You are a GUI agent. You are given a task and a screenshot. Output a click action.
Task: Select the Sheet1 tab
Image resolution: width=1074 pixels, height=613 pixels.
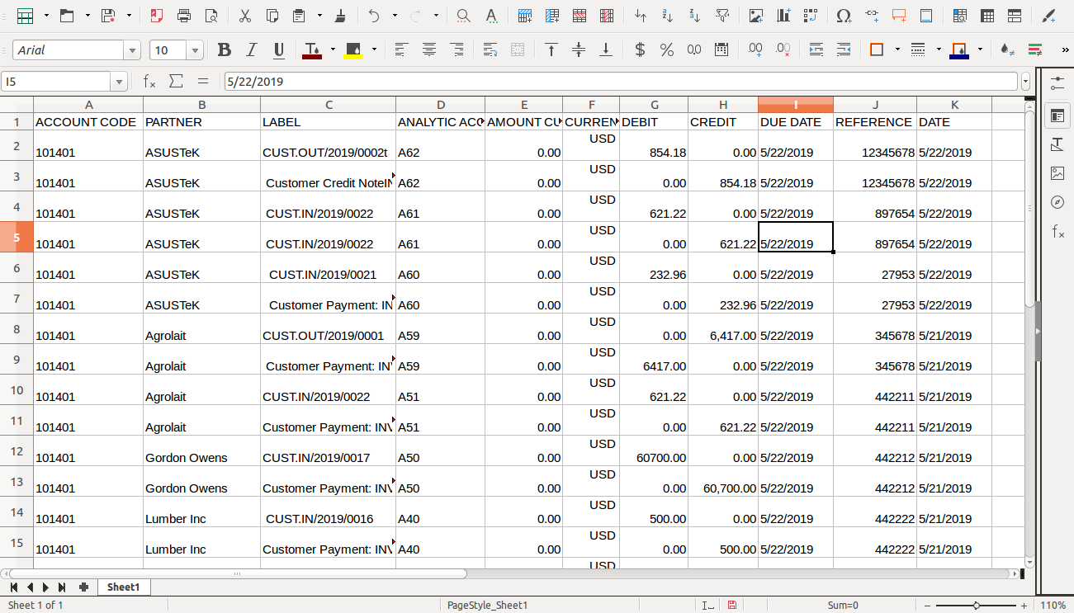(123, 587)
